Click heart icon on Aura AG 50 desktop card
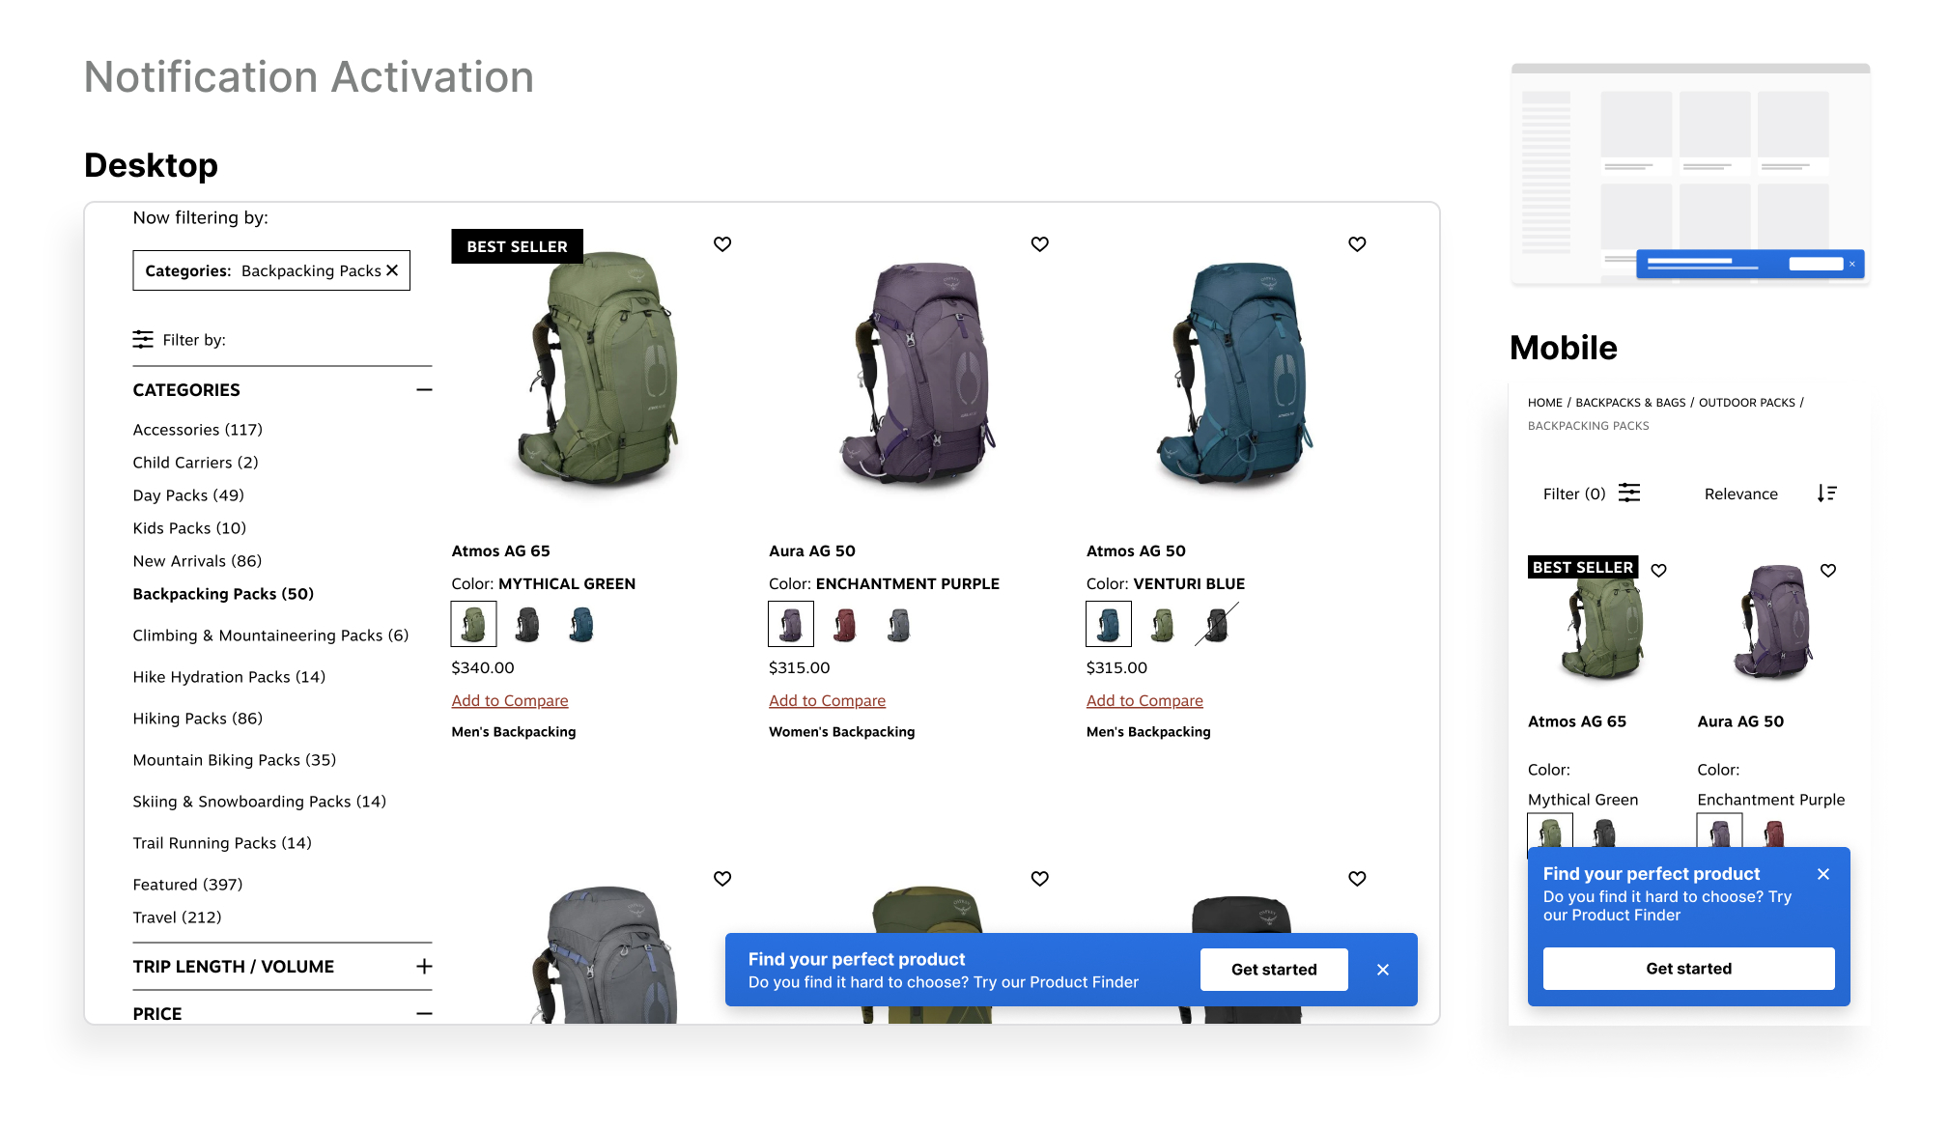This screenshot has height=1129, width=1949. coord(1039,244)
